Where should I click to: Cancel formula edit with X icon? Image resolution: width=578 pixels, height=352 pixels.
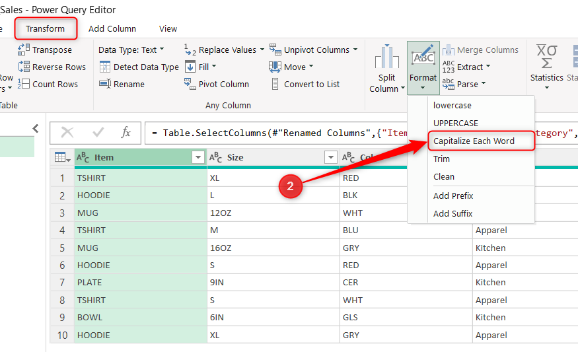click(x=67, y=132)
